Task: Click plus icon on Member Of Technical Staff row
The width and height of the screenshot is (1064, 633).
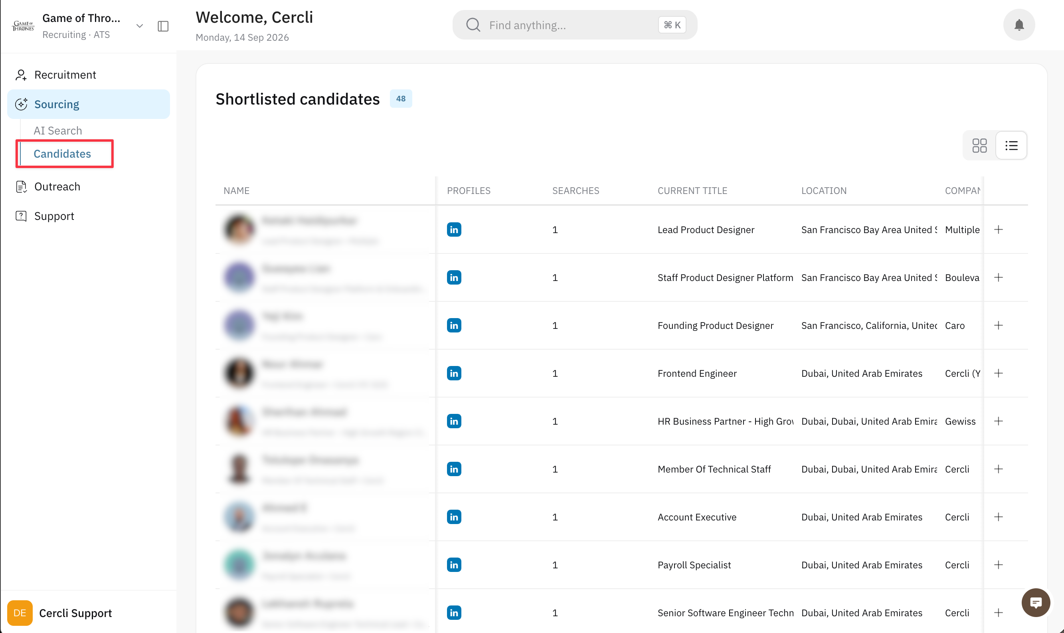Action: tap(998, 469)
